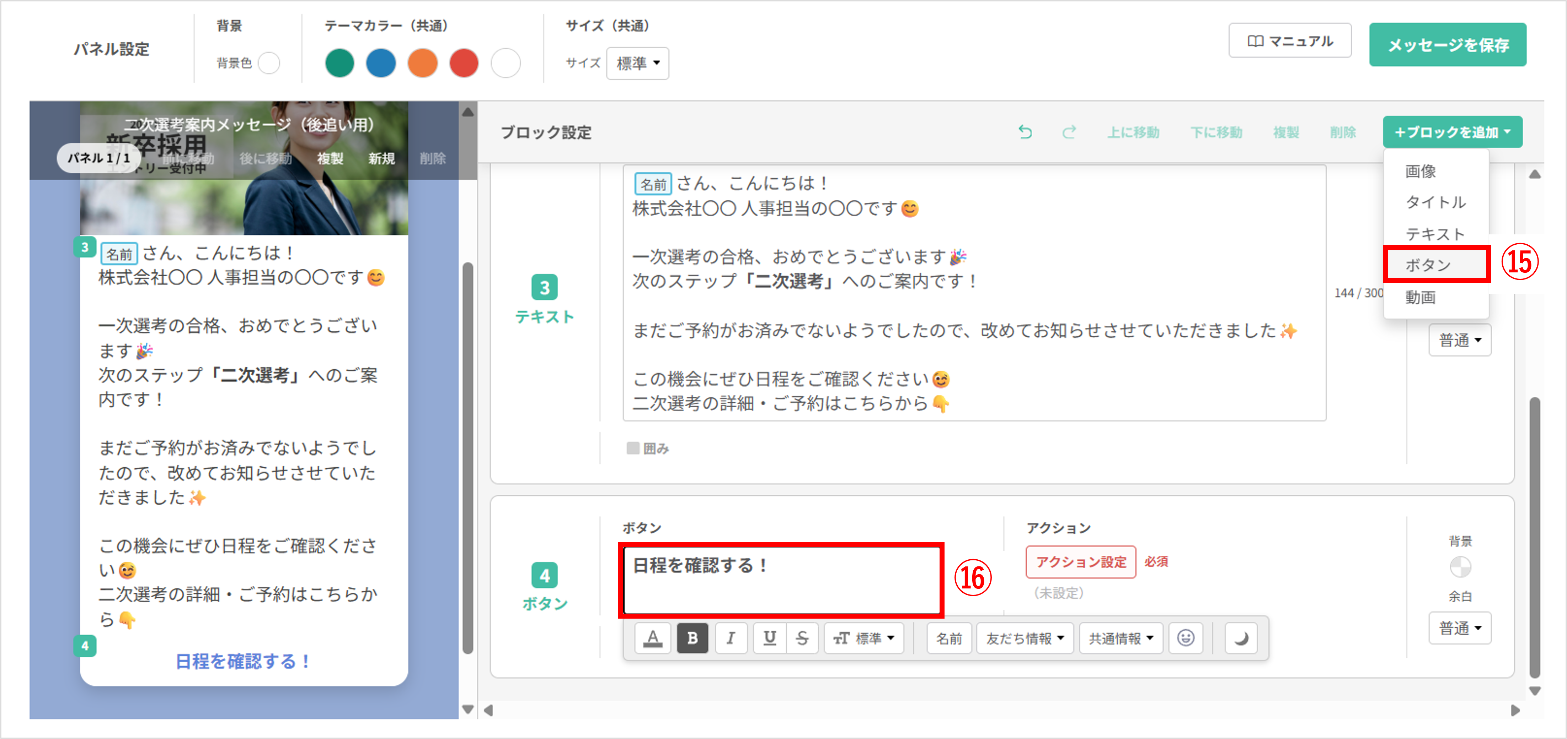
Task: Select ボタン from the add-block menu
Action: click(1428, 265)
